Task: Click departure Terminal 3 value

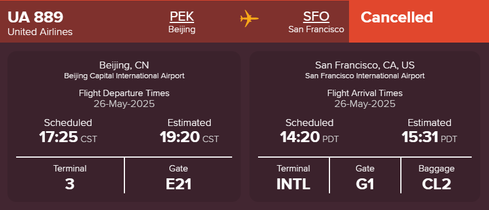Action: tap(70, 184)
